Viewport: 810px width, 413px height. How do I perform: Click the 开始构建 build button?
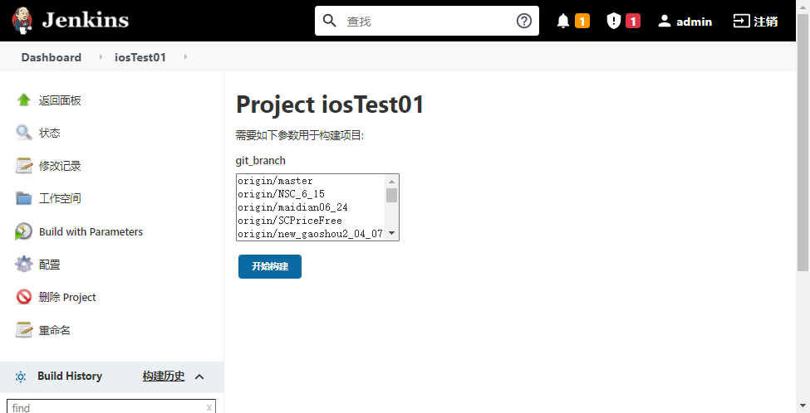click(270, 266)
